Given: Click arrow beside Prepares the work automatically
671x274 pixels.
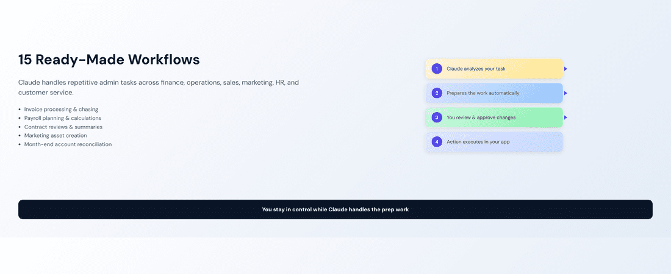Looking at the screenshot, I should click(565, 93).
